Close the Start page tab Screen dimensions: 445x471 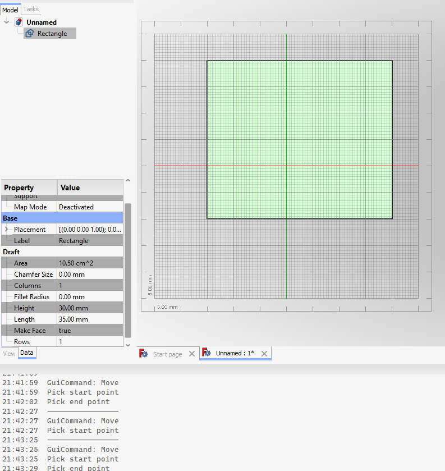[x=191, y=354]
